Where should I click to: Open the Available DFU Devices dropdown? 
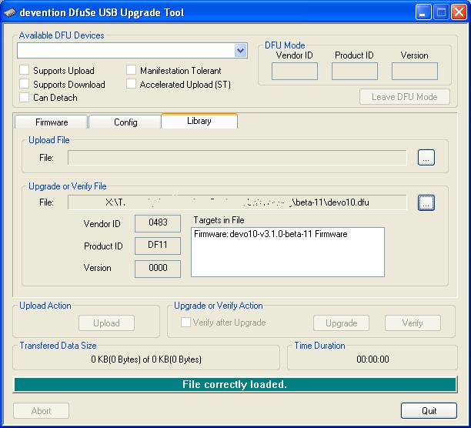(240, 51)
